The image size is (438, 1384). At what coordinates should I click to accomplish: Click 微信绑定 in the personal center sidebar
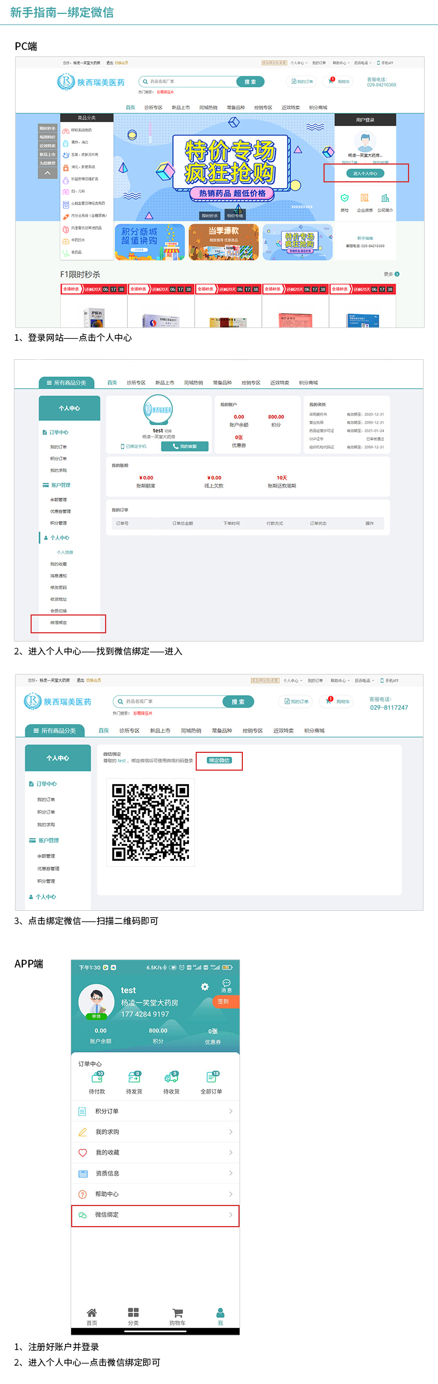[x=58, y=623]
